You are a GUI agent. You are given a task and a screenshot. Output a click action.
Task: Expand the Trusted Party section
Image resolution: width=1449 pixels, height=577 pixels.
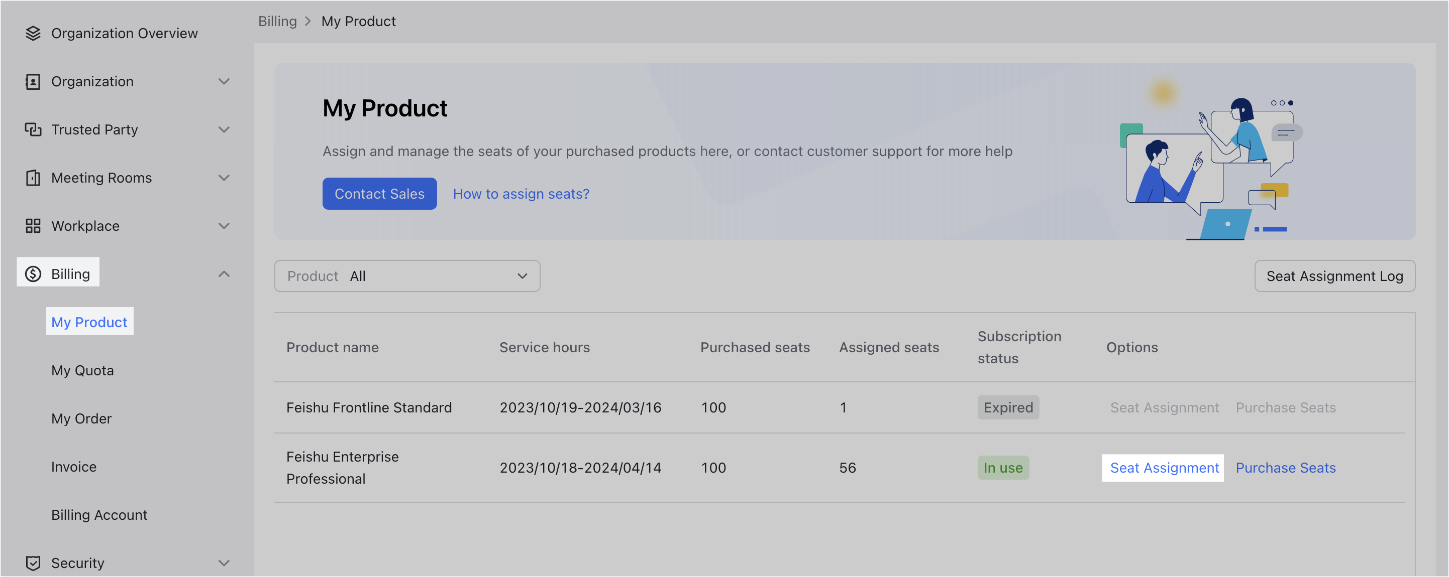(224, 129)
